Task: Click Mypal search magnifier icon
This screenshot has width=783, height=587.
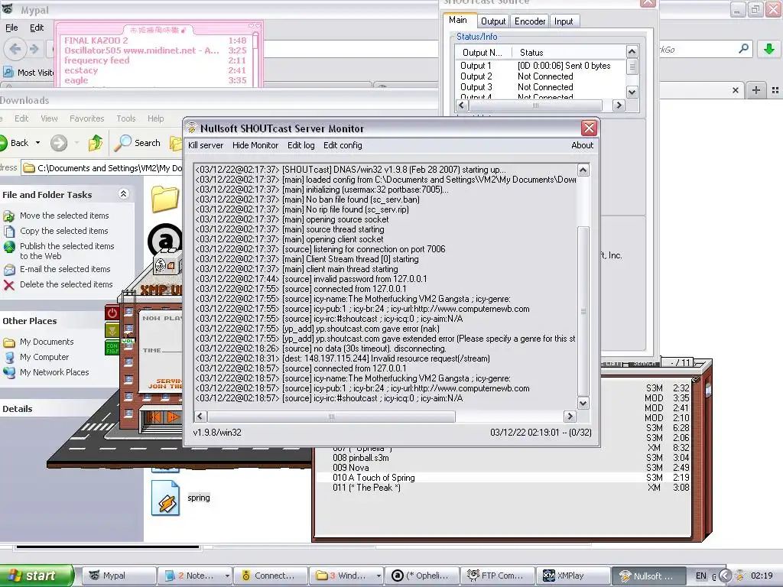Action: pos(743,48)
